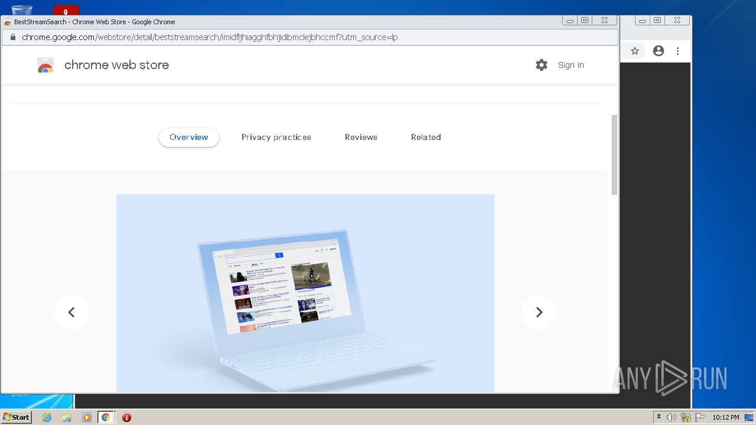This screenshot has width=756, height=425.
Task: Maximize the background Chrome window
Action: click(657, 20)
